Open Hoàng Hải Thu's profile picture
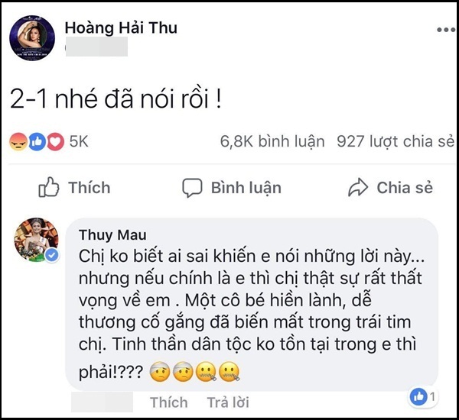The width and height of the screenshot is (459, 420). pos(31,39)
